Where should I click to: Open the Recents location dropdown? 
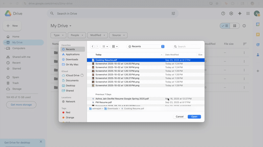coord(146,47)
